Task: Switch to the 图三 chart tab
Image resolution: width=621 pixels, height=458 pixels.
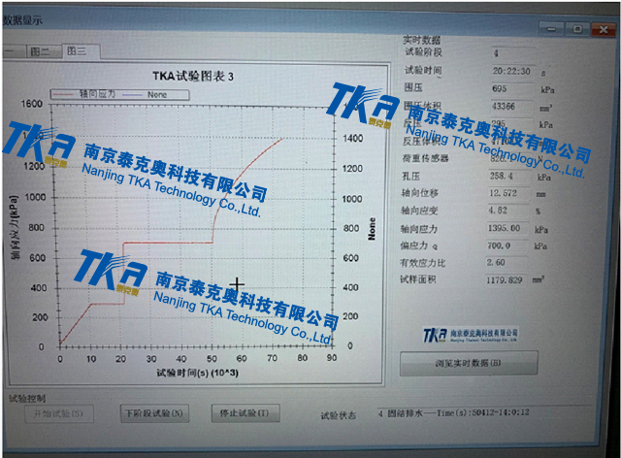Action: [x=75, y=50]
